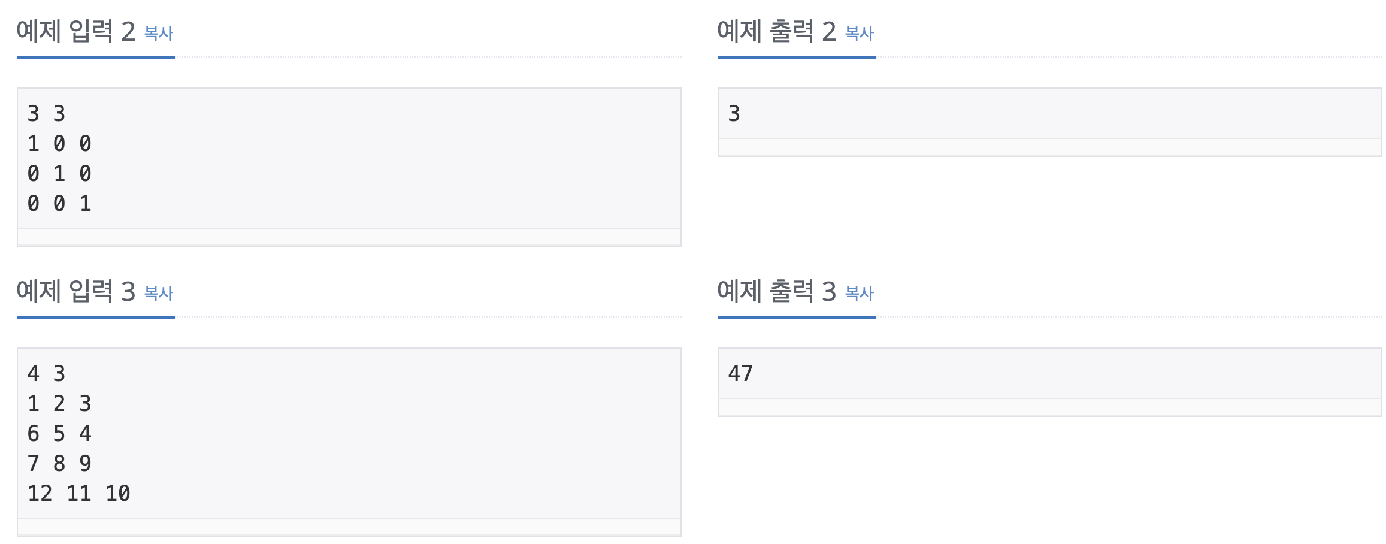Click the 복사 link next to 예제 출력 3

[x=858, y=292]
